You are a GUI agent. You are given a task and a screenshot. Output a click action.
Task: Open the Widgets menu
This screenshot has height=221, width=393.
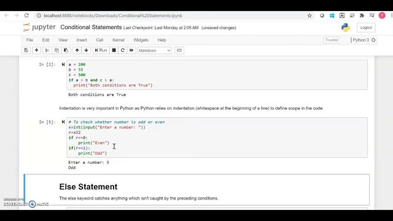coord(141,40)
